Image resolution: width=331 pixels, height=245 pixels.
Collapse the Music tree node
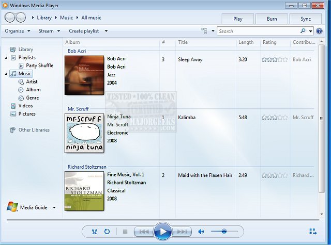tap(6, 74)
